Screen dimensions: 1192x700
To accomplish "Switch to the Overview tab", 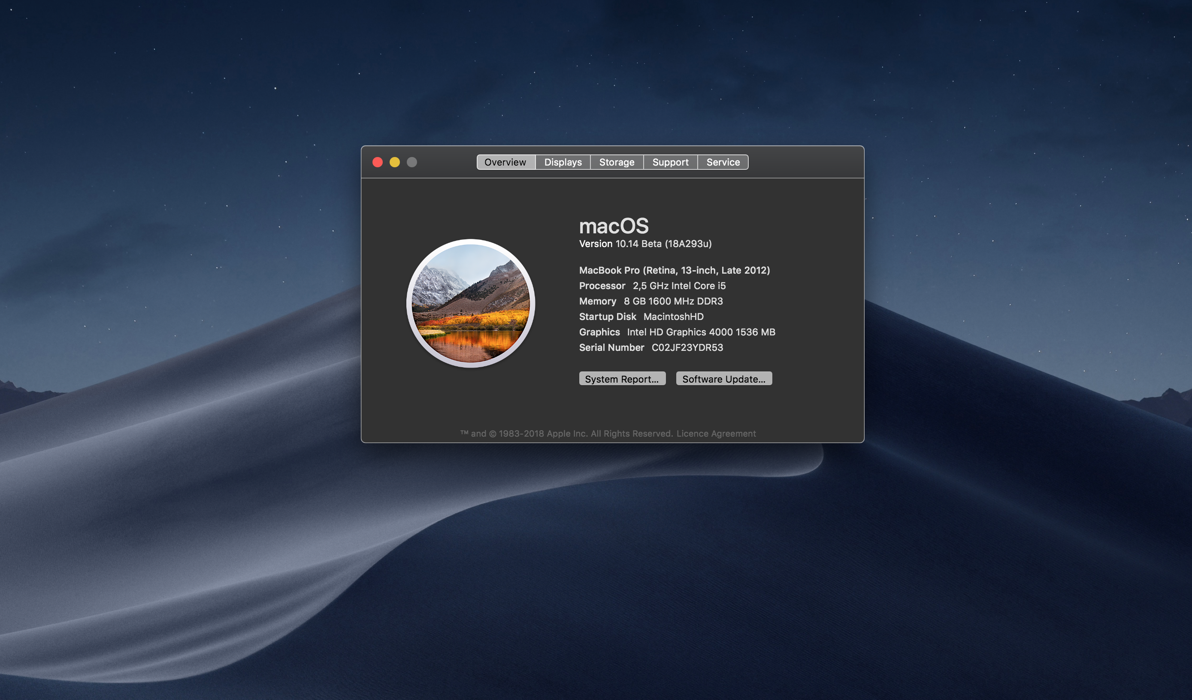I will [x=505, y=162].
